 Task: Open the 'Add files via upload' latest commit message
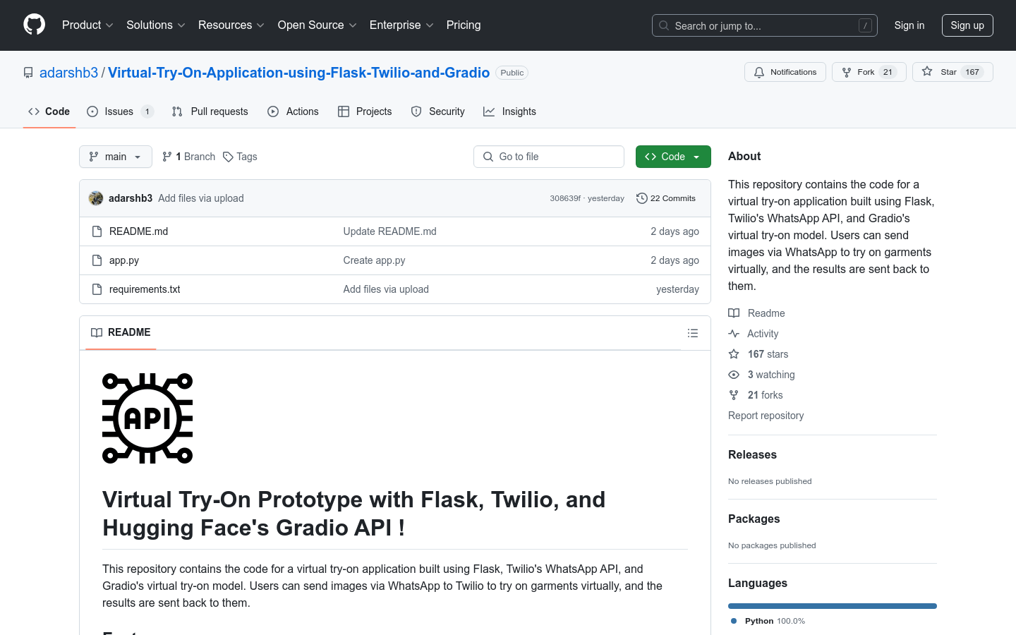tap(201, 198)
